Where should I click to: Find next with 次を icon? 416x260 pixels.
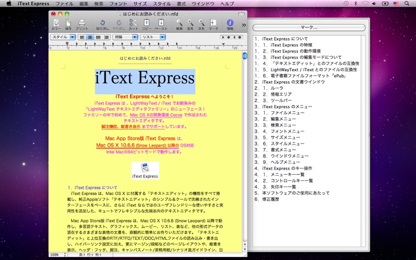201,24
